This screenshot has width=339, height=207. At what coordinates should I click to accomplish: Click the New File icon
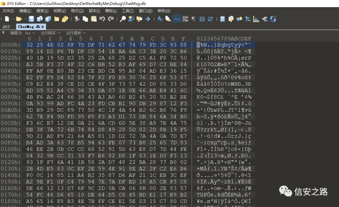click(x=7, y=19)
